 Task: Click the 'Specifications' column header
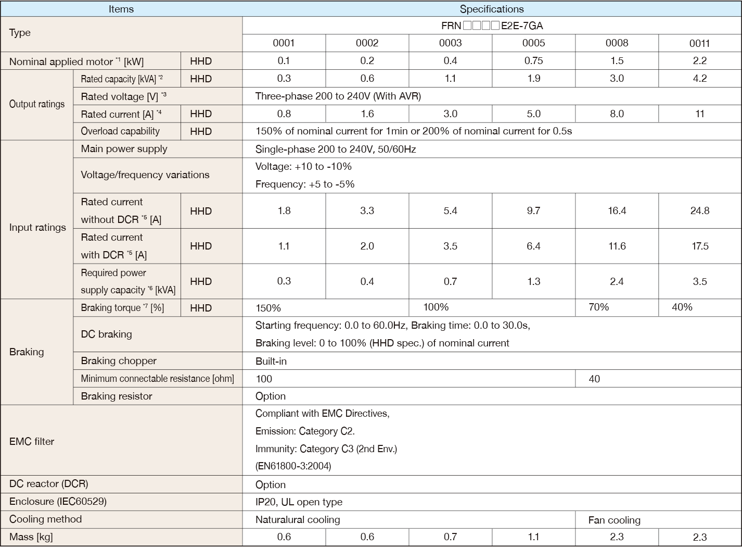pyautogui.click(x=492, y=9)
